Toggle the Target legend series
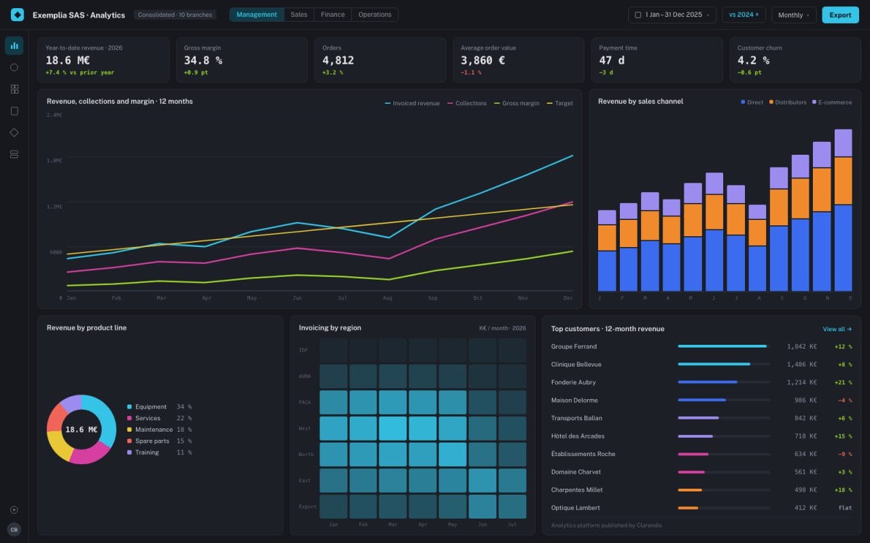 [559, 103]
